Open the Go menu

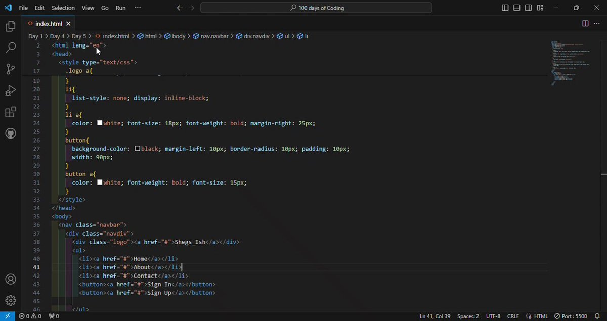click(x=105, y=8)
